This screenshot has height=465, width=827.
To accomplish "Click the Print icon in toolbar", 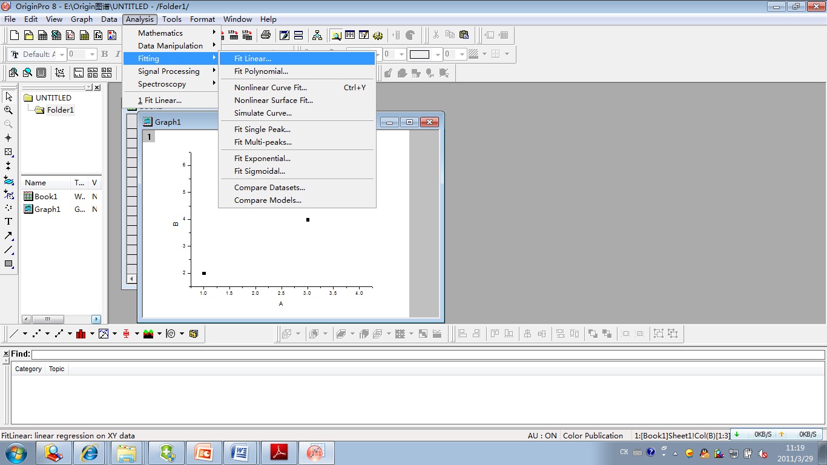I will [x=265, y=35].
